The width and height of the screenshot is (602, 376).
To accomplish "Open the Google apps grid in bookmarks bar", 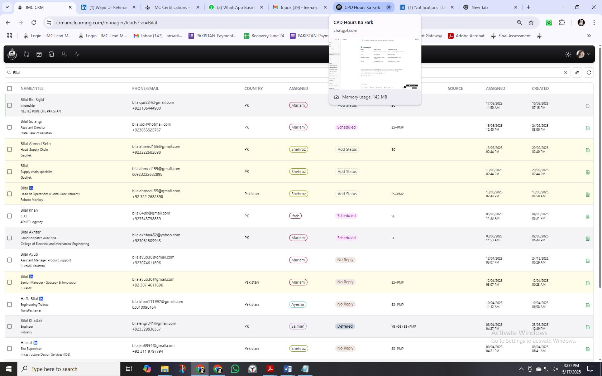I will coord(9,36).
